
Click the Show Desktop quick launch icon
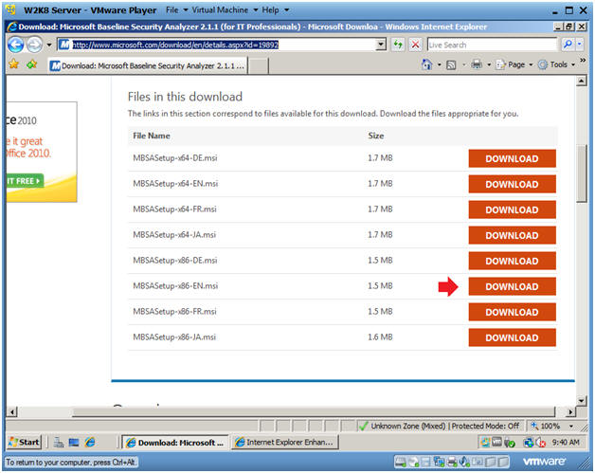(74, 443)
